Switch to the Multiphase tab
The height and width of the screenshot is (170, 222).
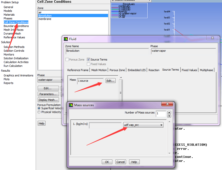206,70
